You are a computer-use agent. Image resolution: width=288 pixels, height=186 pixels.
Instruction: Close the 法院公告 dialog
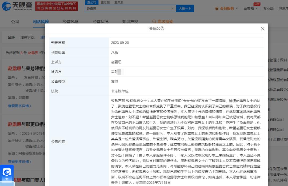click(x=262, y=29)
